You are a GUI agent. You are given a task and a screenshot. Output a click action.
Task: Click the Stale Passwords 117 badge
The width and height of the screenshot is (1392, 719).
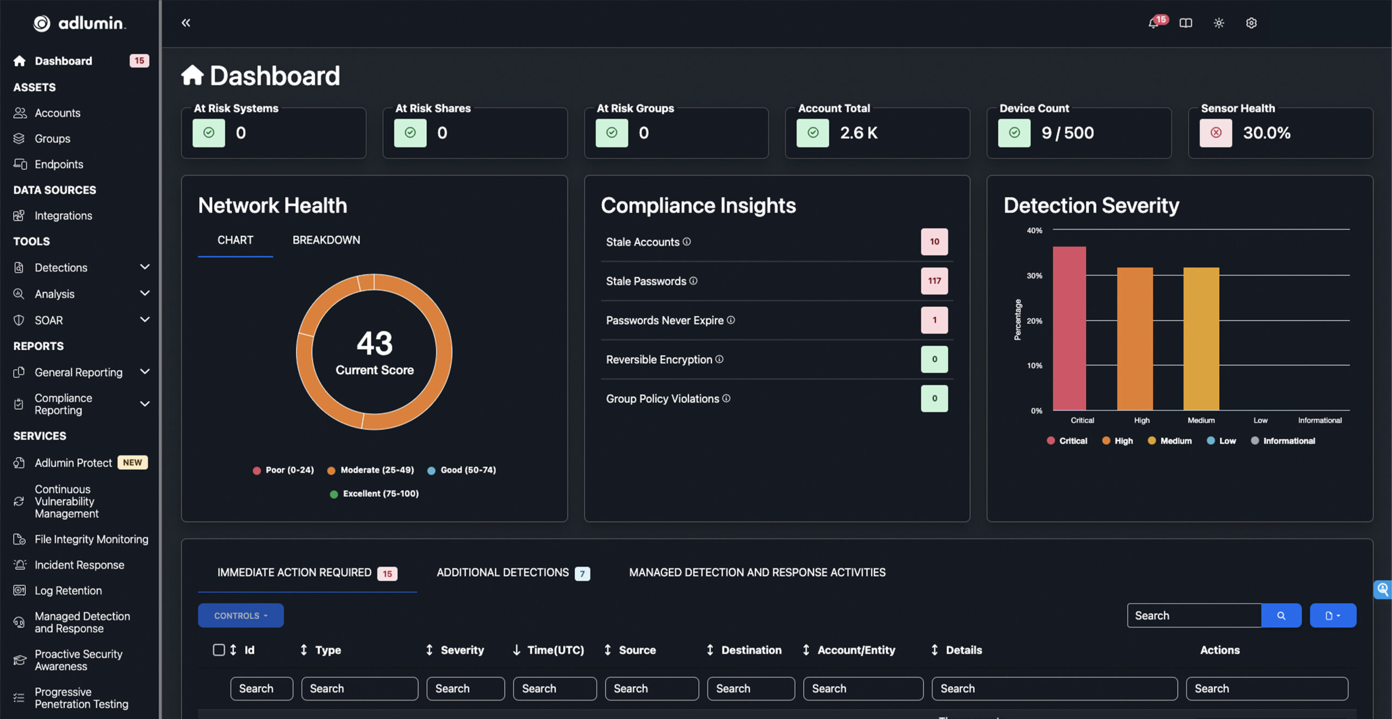click(x=934, y=281)
